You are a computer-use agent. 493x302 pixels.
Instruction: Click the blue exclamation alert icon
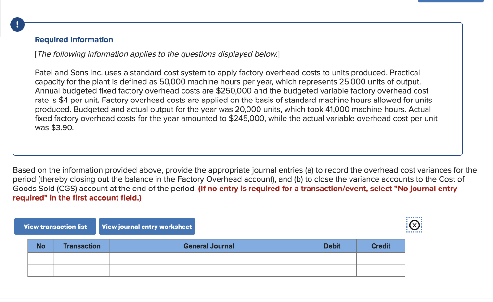17,25
